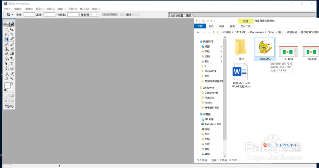Reset default foreground and background colors
Viewport: 319px width, 168px height.
5,90
